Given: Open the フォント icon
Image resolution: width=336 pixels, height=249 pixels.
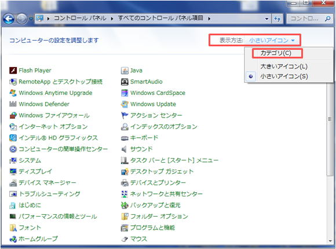Looking at the screenshot, I should click(13, 228).
